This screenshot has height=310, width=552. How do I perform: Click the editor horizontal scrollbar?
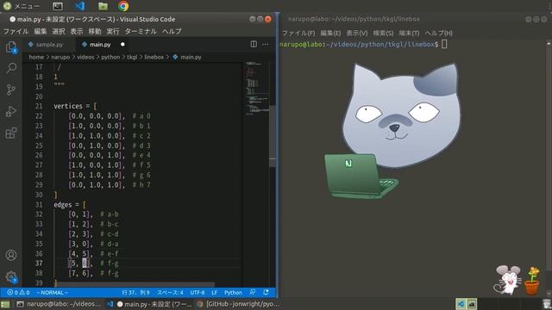pos(135,284)
